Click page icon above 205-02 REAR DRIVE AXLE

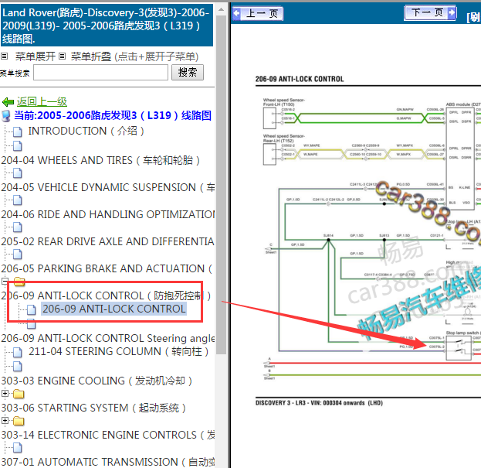(18, 227)
